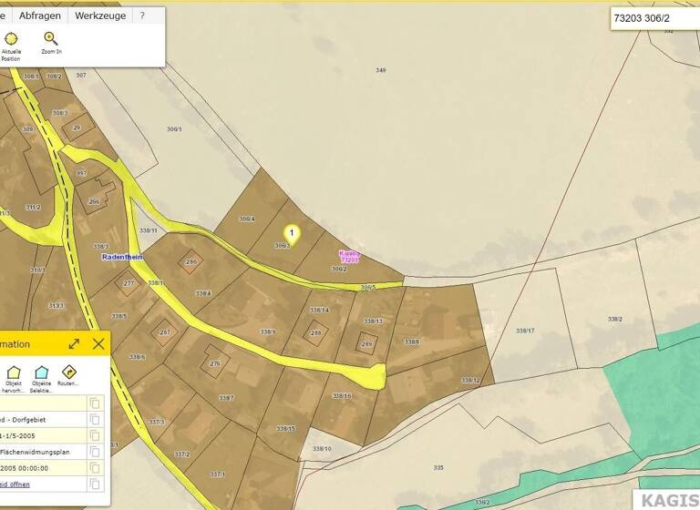Image resolution: width=700 pixels, height=510 pixels.
Task: Activate the Zoom In magnifier tool
Action: tap(51, 39)
